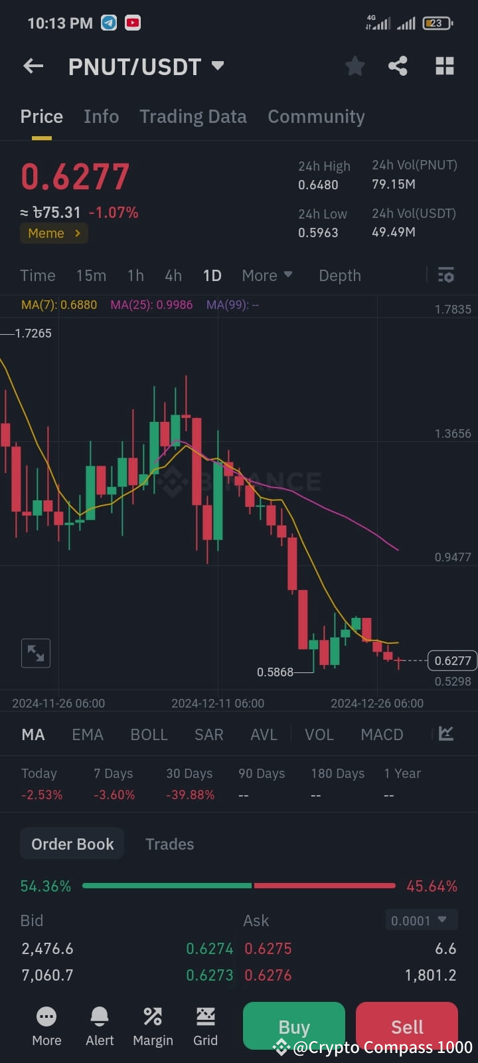Open the chart settings icon beside Depth

click(445, 274)
